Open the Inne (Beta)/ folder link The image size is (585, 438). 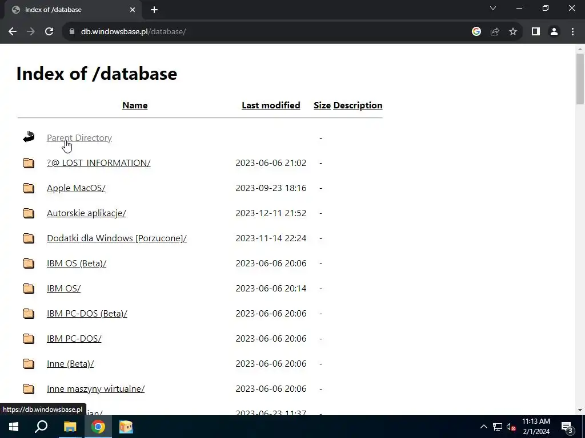(70, 363)
